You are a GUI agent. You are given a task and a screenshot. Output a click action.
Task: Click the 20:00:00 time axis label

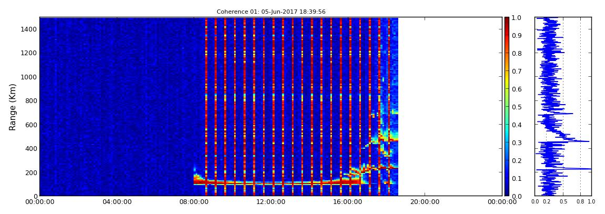[x=425, y=201]
